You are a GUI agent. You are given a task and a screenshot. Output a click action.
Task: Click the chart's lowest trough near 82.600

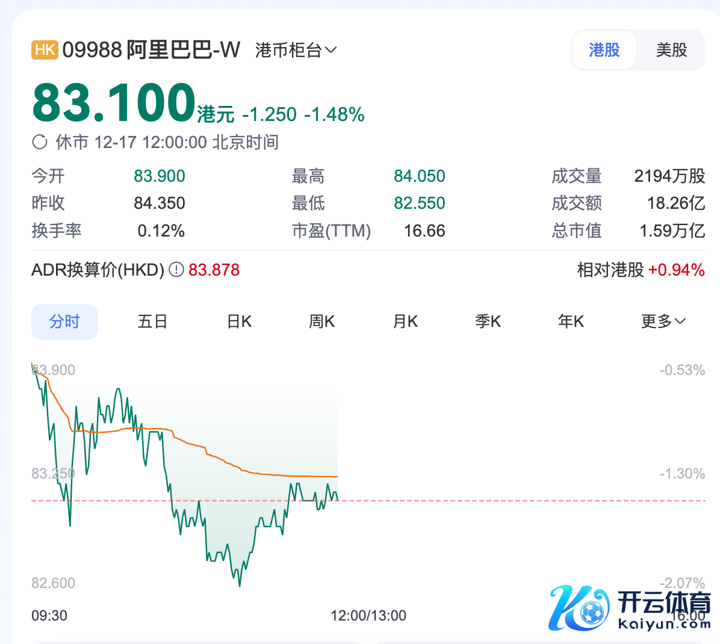point(240,584)
